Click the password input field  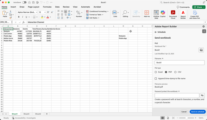(x=177, y=95)
